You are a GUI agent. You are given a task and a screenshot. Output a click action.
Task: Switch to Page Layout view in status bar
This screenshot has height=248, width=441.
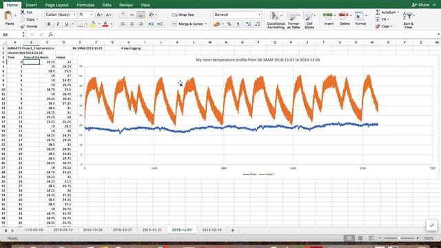tap(360, 238)
